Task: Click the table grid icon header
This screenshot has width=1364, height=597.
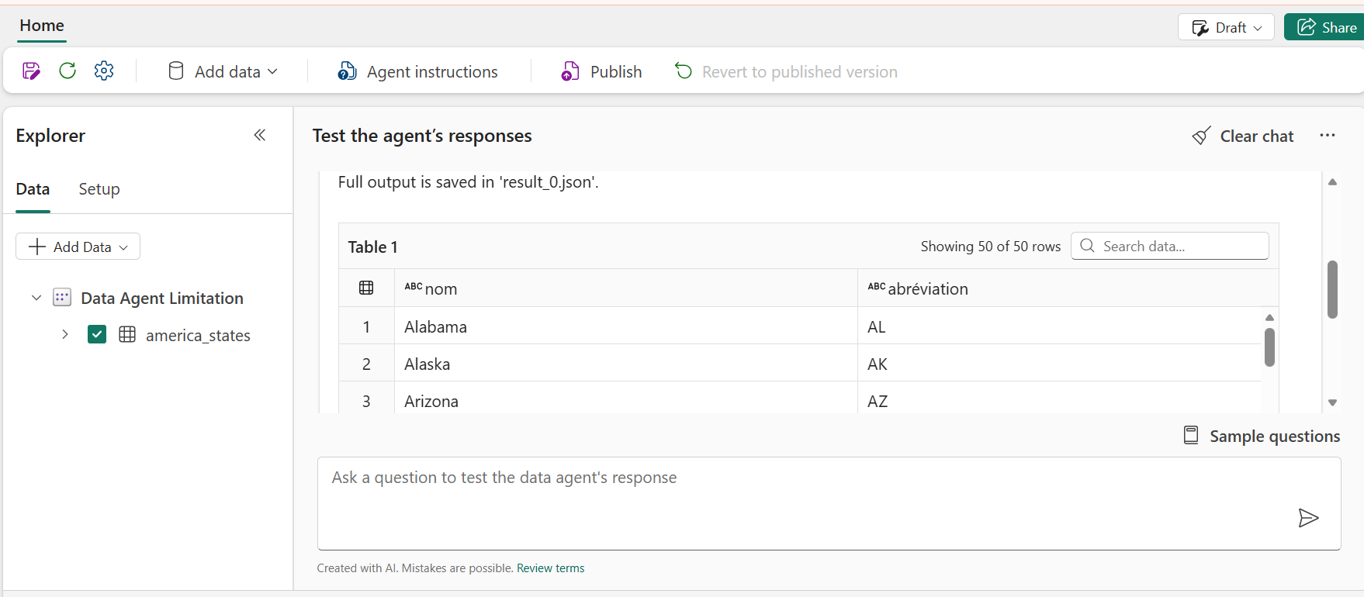Action: (366, 288)
